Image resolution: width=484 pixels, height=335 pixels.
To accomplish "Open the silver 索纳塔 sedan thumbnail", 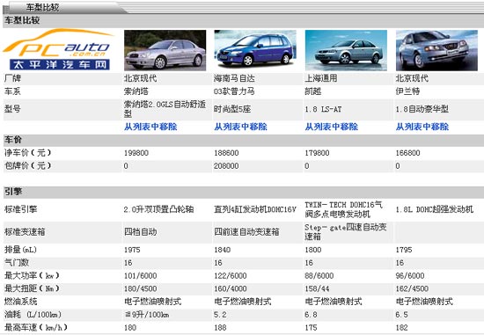I will (x=165, y=50).
